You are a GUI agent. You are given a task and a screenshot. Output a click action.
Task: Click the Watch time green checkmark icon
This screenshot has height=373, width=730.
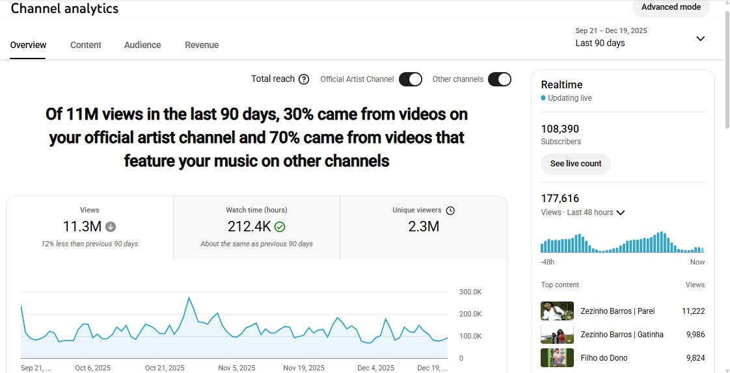click(280, 227)
